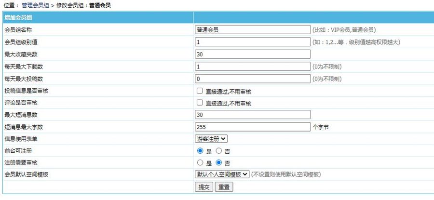Select 是 radio for 前台可注册
The width and height of the screenshot is (434, 200).
tap(200, 151)
